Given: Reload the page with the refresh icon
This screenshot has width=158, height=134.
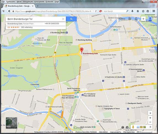Looking at the screenshot, I should [96, 11].
